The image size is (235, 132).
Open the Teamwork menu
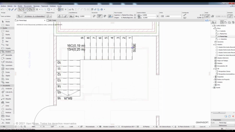[x=45, y=6]
